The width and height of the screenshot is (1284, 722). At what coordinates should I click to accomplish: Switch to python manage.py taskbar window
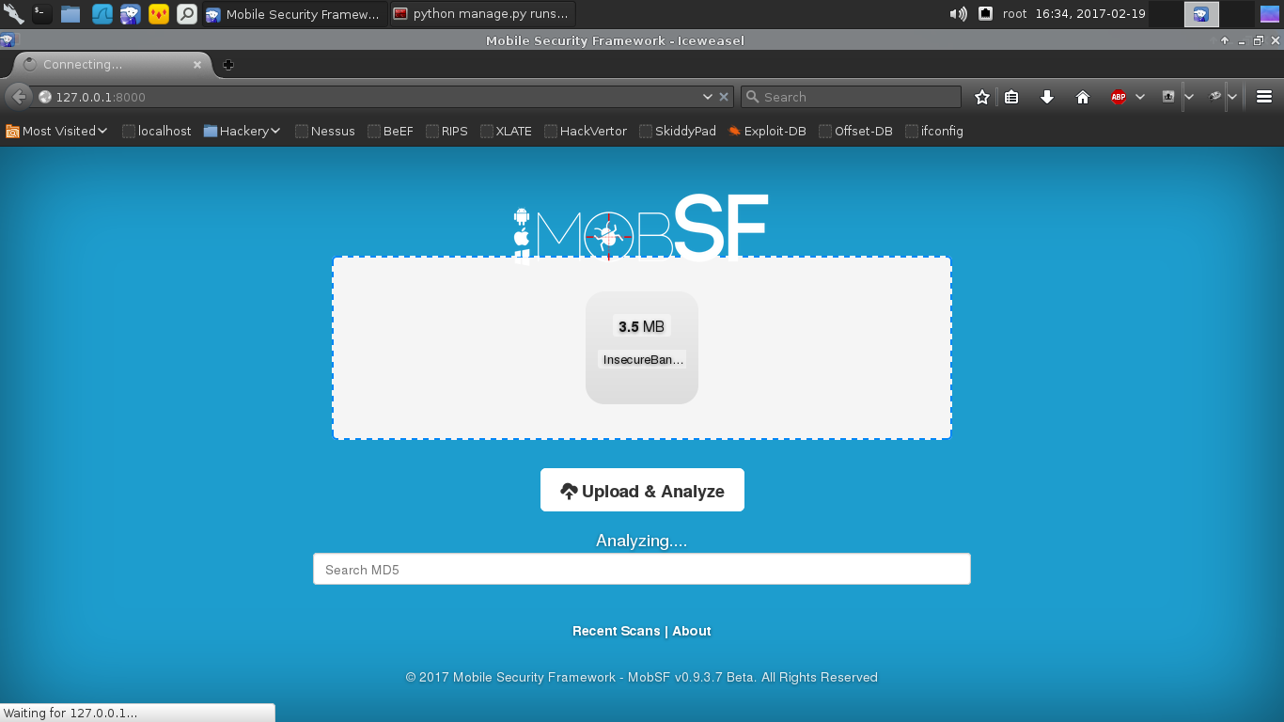click(x=481, y=13)
